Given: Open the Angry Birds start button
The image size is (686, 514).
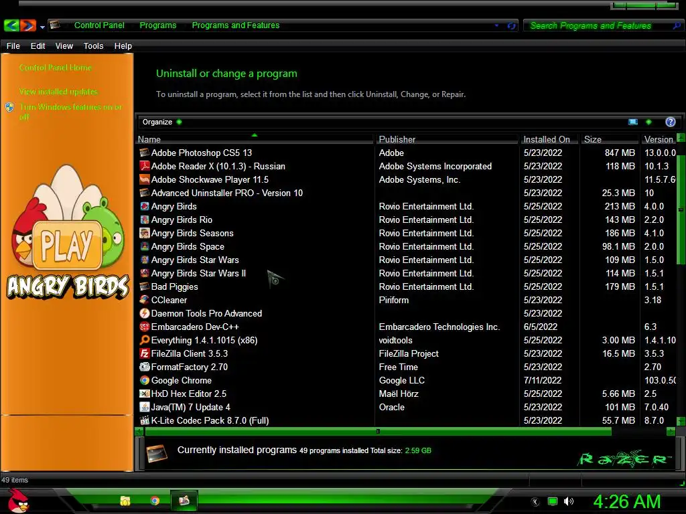Looking at the screenshot, I should (x=18, y=501).
